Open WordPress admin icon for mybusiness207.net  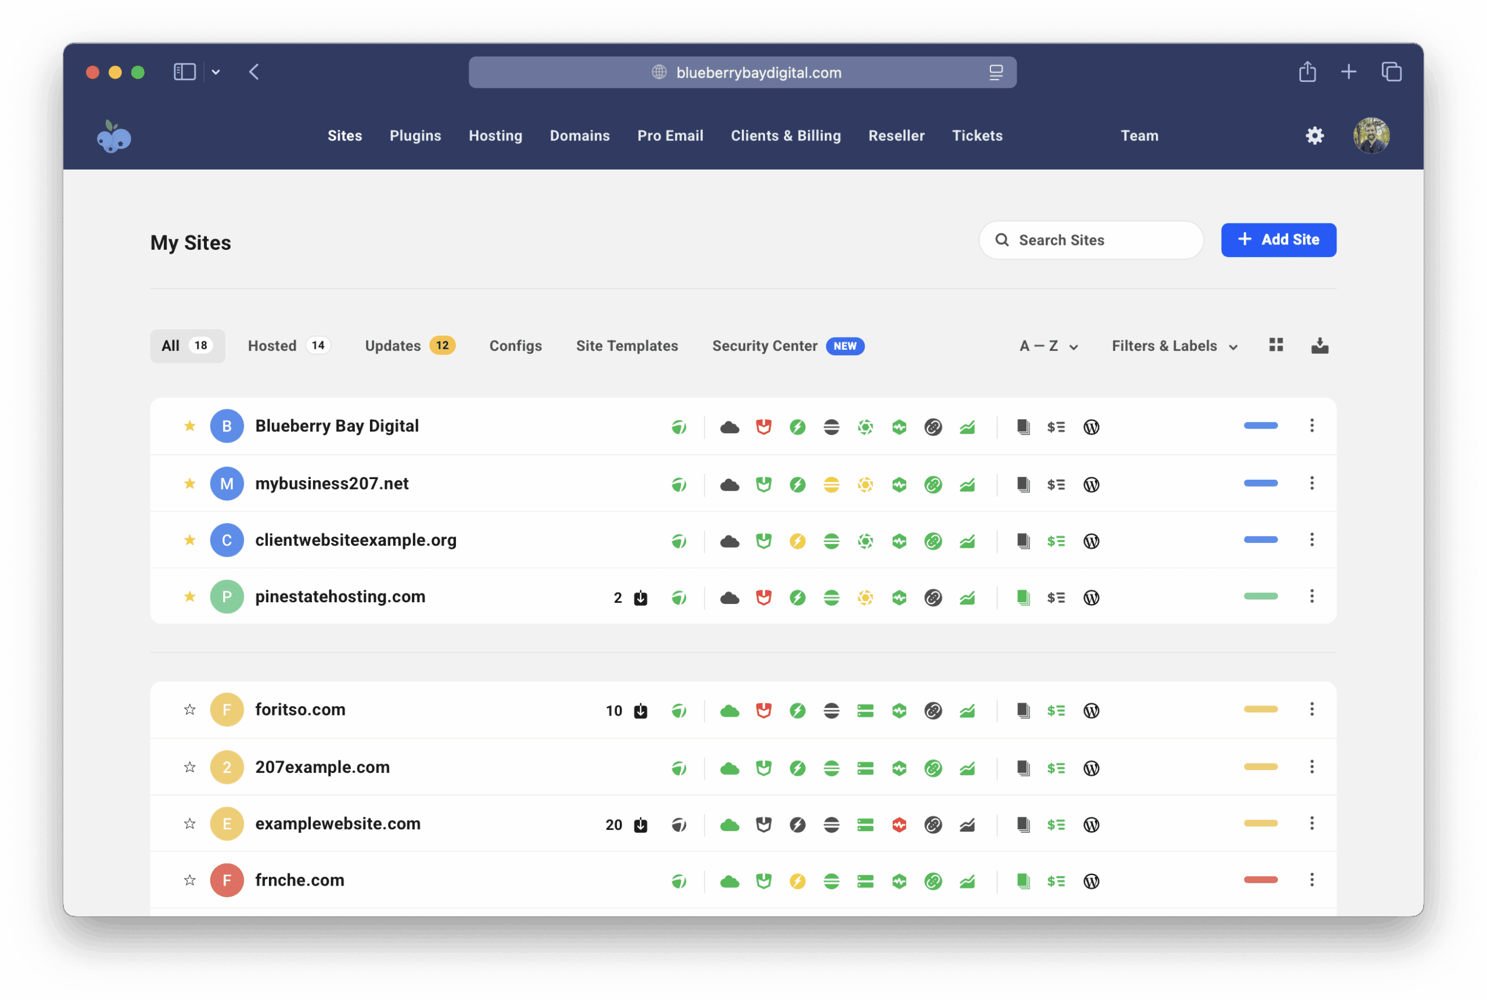tap(1091, 485)
